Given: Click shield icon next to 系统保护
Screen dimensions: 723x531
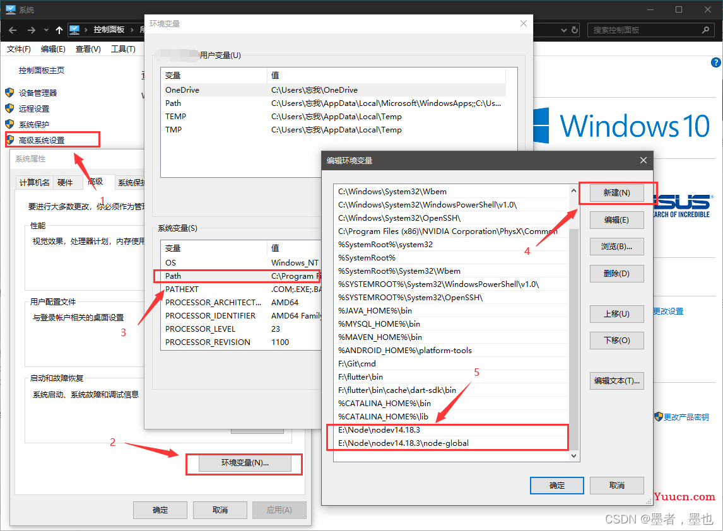Looking at the screenshot, I should pos(9,124).
